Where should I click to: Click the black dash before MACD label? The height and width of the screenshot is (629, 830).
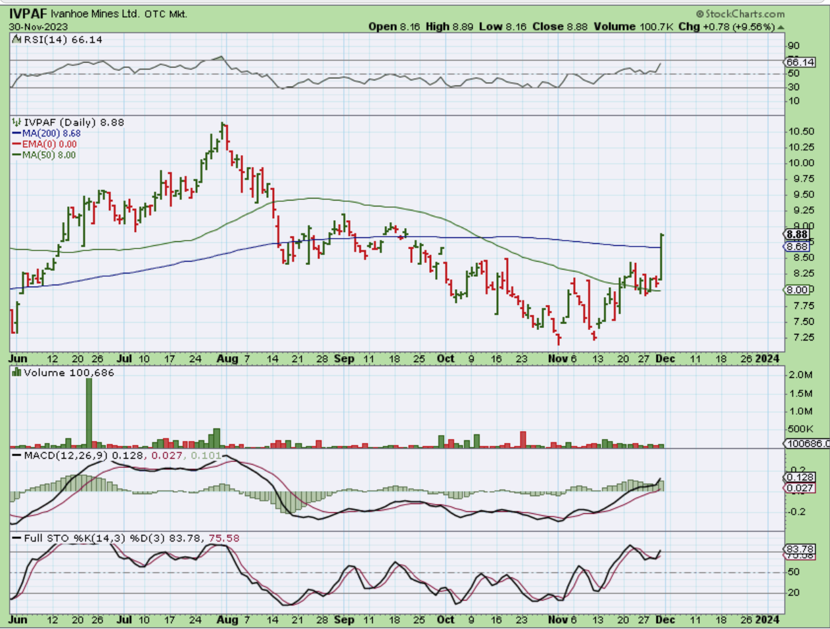pos(17,455)
